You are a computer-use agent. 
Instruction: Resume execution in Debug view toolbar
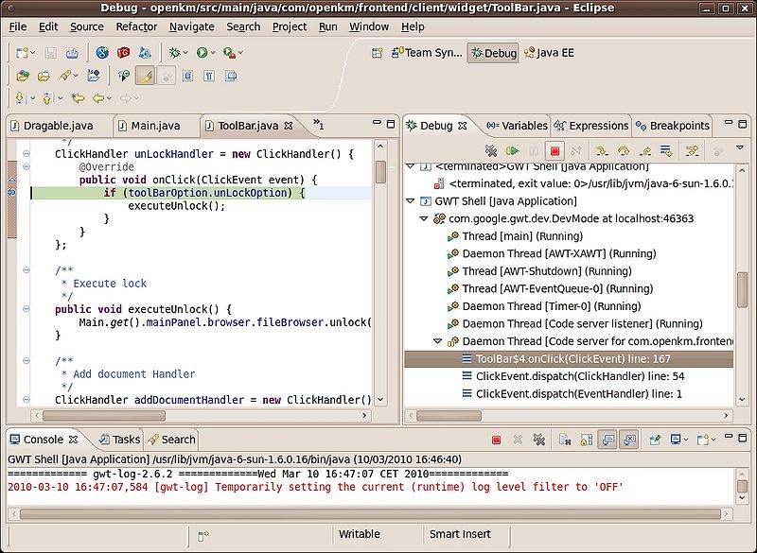[512, 151]
